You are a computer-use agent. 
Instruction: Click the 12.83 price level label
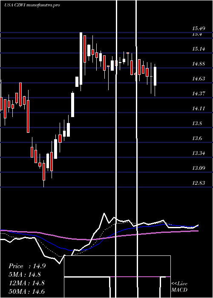tap(199, 183)
